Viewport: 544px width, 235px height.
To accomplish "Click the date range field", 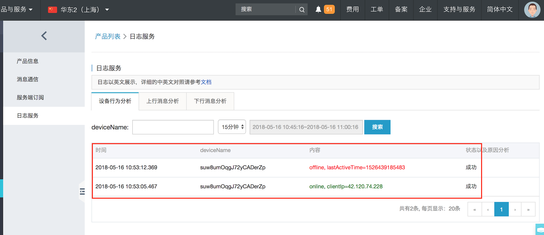I will 306,127.
